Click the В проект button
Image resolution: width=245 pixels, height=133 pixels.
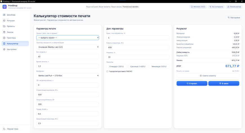(192, 84)
